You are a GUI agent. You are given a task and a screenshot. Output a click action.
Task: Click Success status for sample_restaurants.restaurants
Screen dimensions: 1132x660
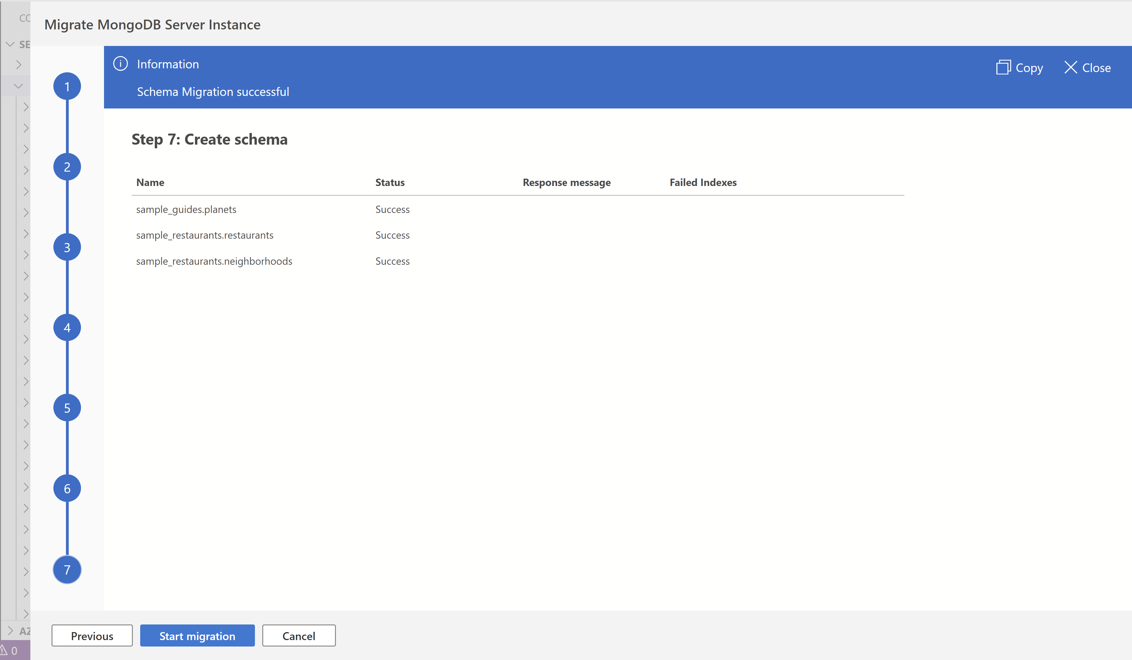point(392,235)
